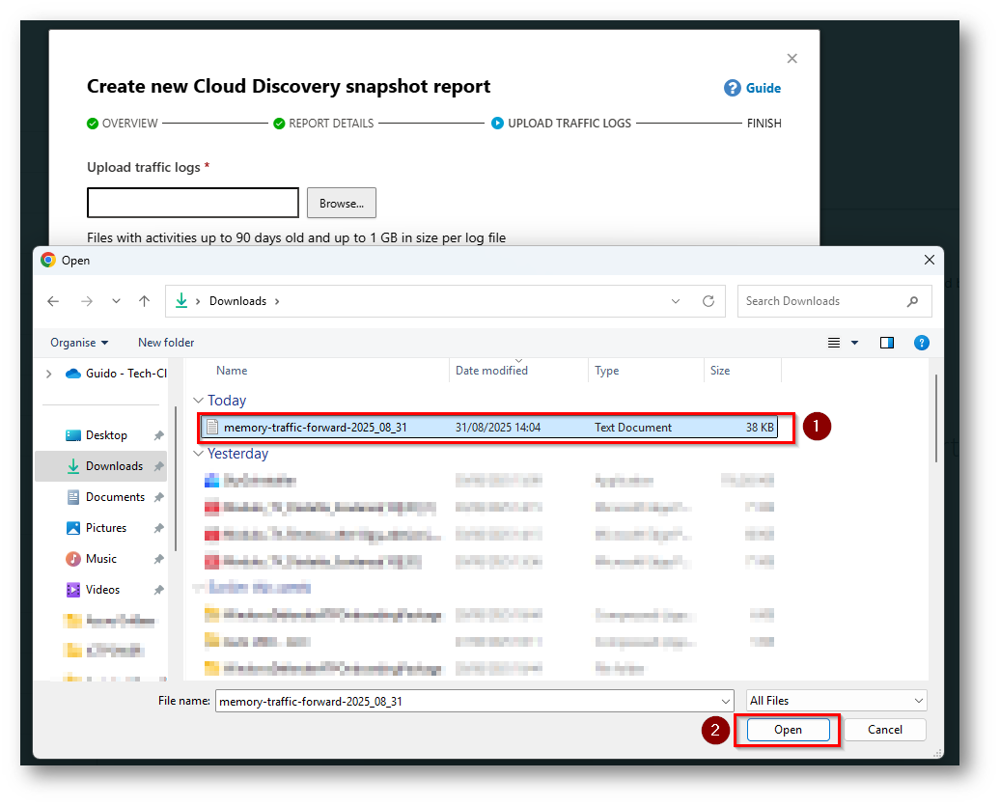Select Documents in the navigation pane
The width and height of the screenshot is (1000, 806).
pyautogui.click(x=115, y=497)
